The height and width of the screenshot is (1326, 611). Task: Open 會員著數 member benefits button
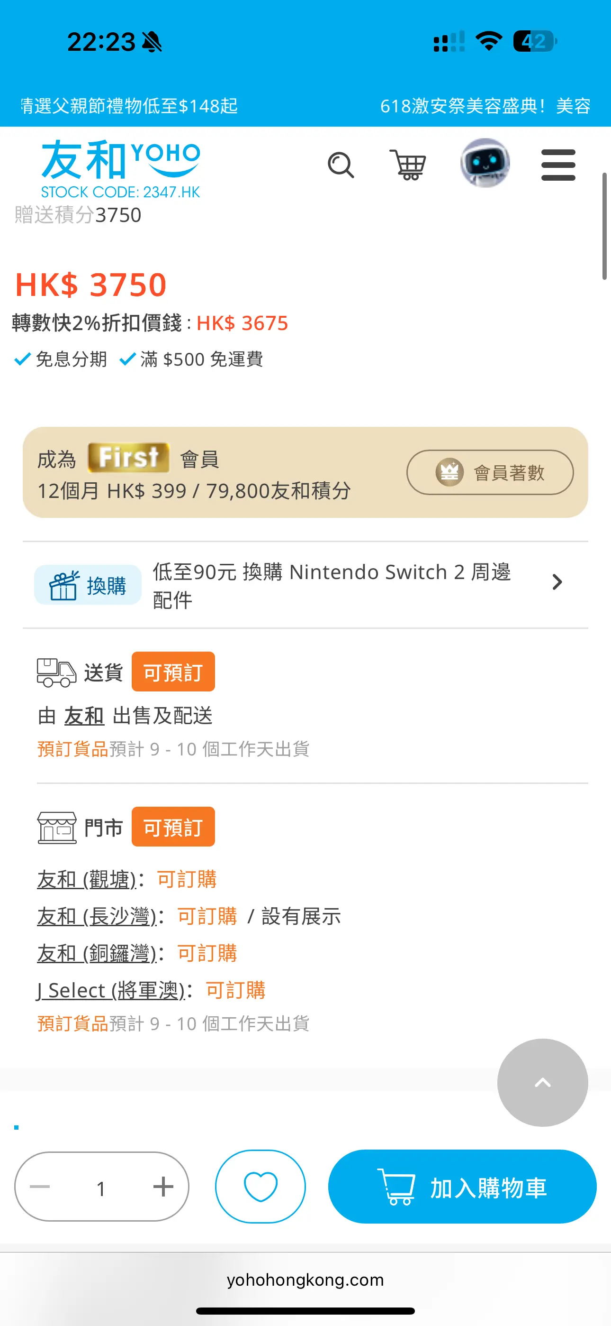pyautogui.click(x=490, y=472)
